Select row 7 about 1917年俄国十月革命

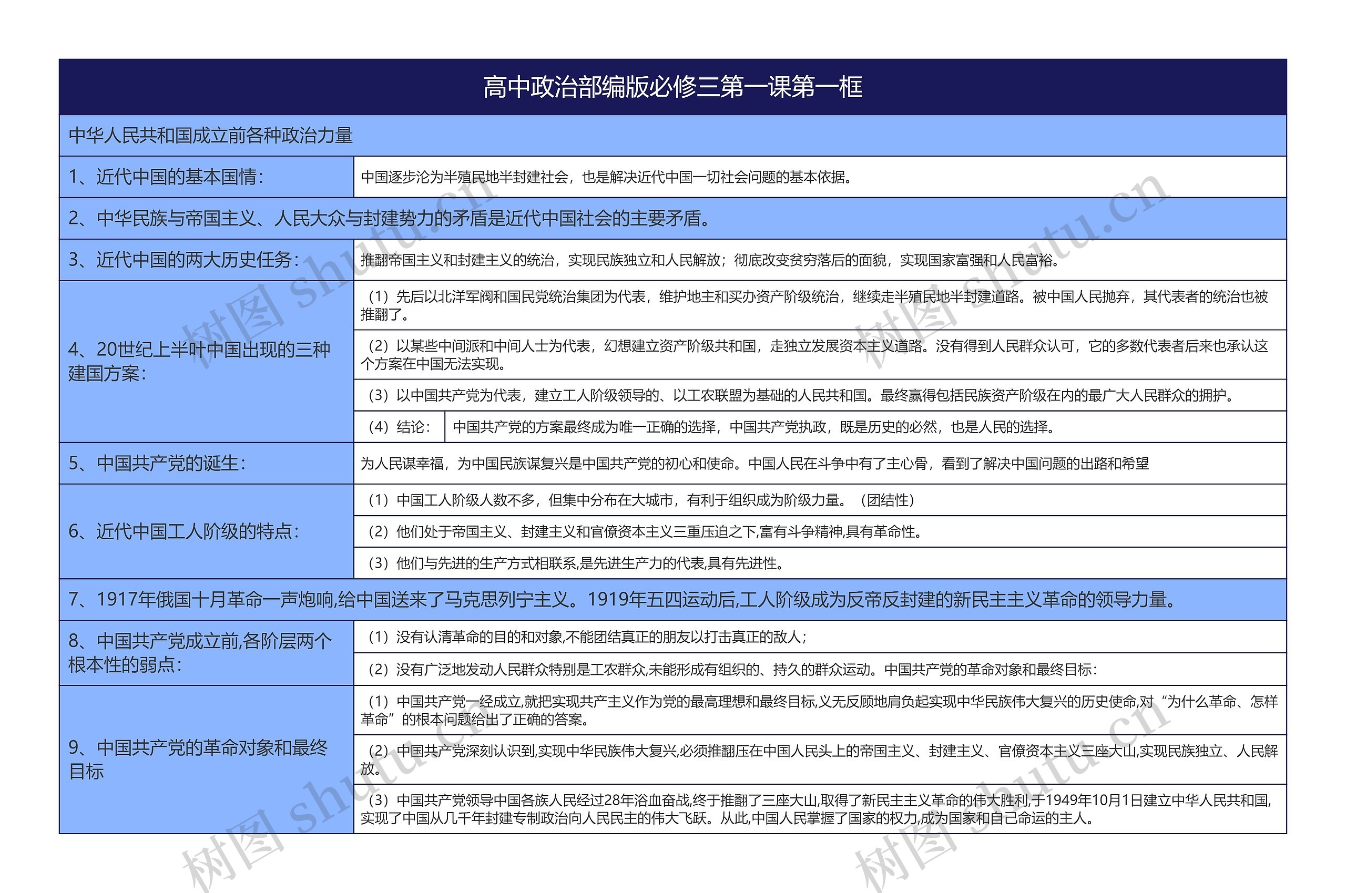pyautogui.click(x=672, y=599)
